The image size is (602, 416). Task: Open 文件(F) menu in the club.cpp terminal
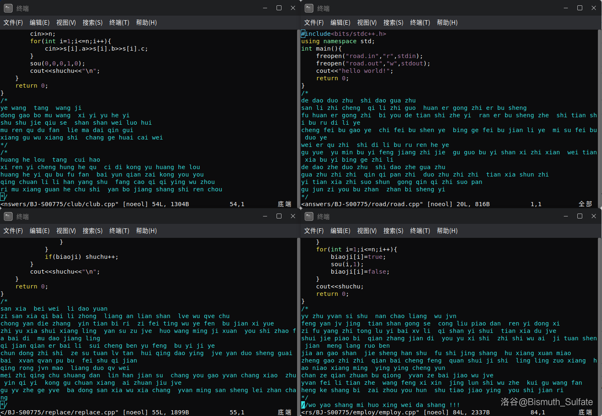point(13,23)
